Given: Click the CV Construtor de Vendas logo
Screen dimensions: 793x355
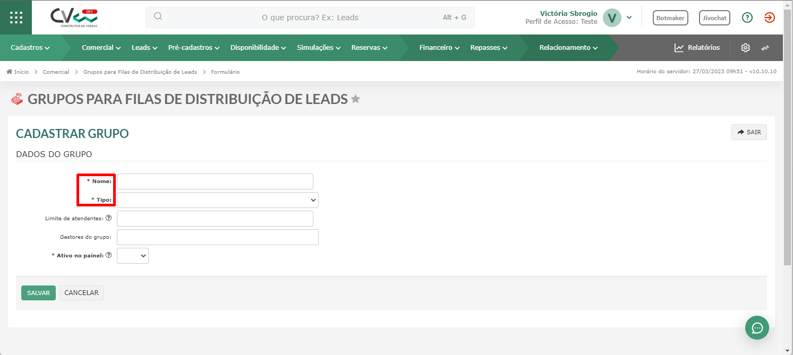Looking at the screenshot, I should tap(74, 18).
